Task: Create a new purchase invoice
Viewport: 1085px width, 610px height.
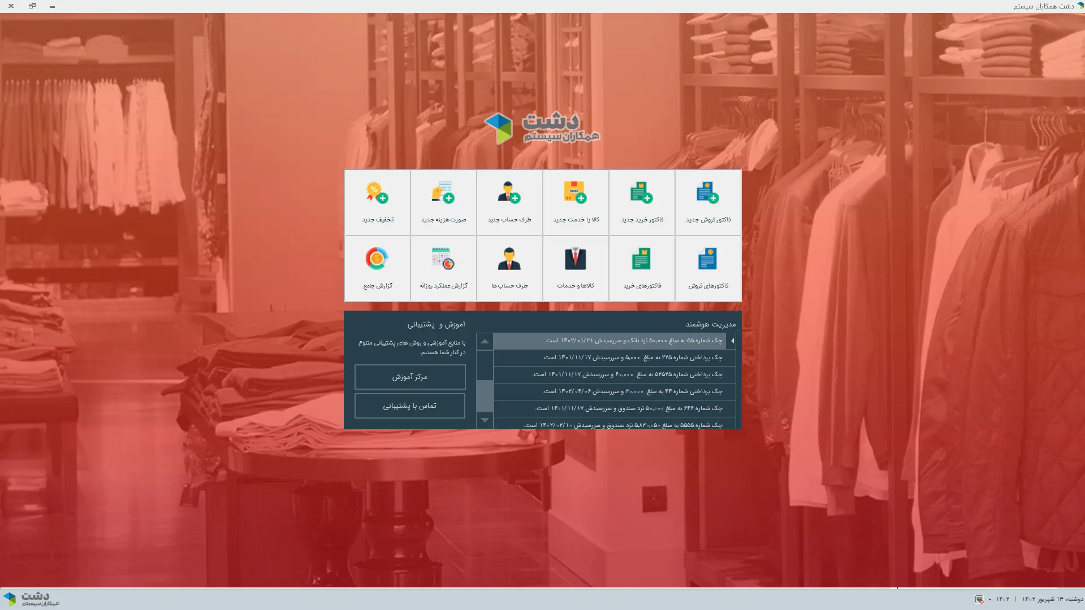Action: coord(642,202)
